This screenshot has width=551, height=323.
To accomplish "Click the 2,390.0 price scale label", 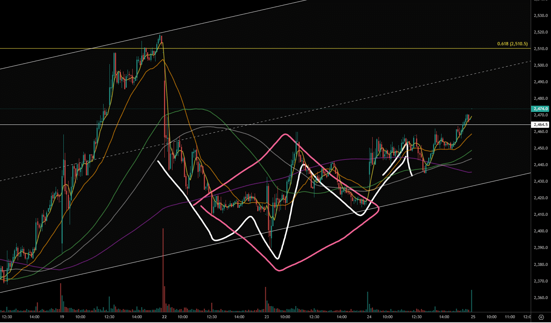I will [541, 247].
